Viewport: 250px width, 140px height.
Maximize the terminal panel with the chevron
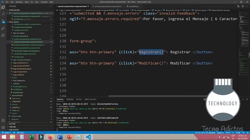tap(243, 99)
